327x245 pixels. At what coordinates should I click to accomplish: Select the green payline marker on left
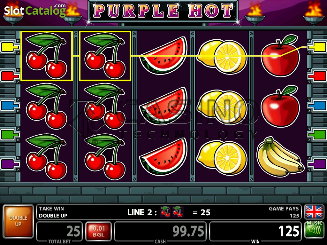tap(10, 135)
